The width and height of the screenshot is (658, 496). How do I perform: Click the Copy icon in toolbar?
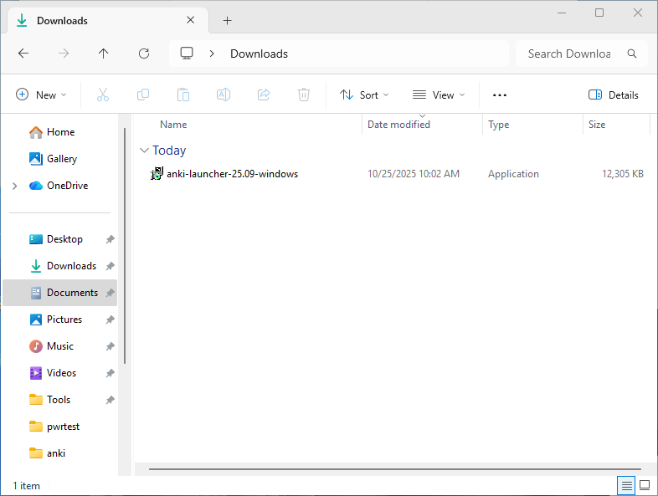[143, 95]
